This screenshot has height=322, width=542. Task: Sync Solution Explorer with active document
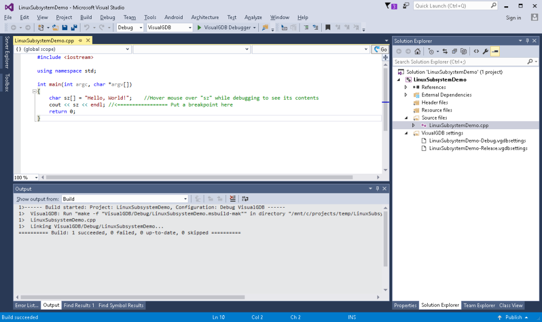[x=445, y=51]
